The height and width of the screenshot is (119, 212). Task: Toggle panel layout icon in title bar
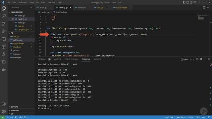click(x=188, y=2)
